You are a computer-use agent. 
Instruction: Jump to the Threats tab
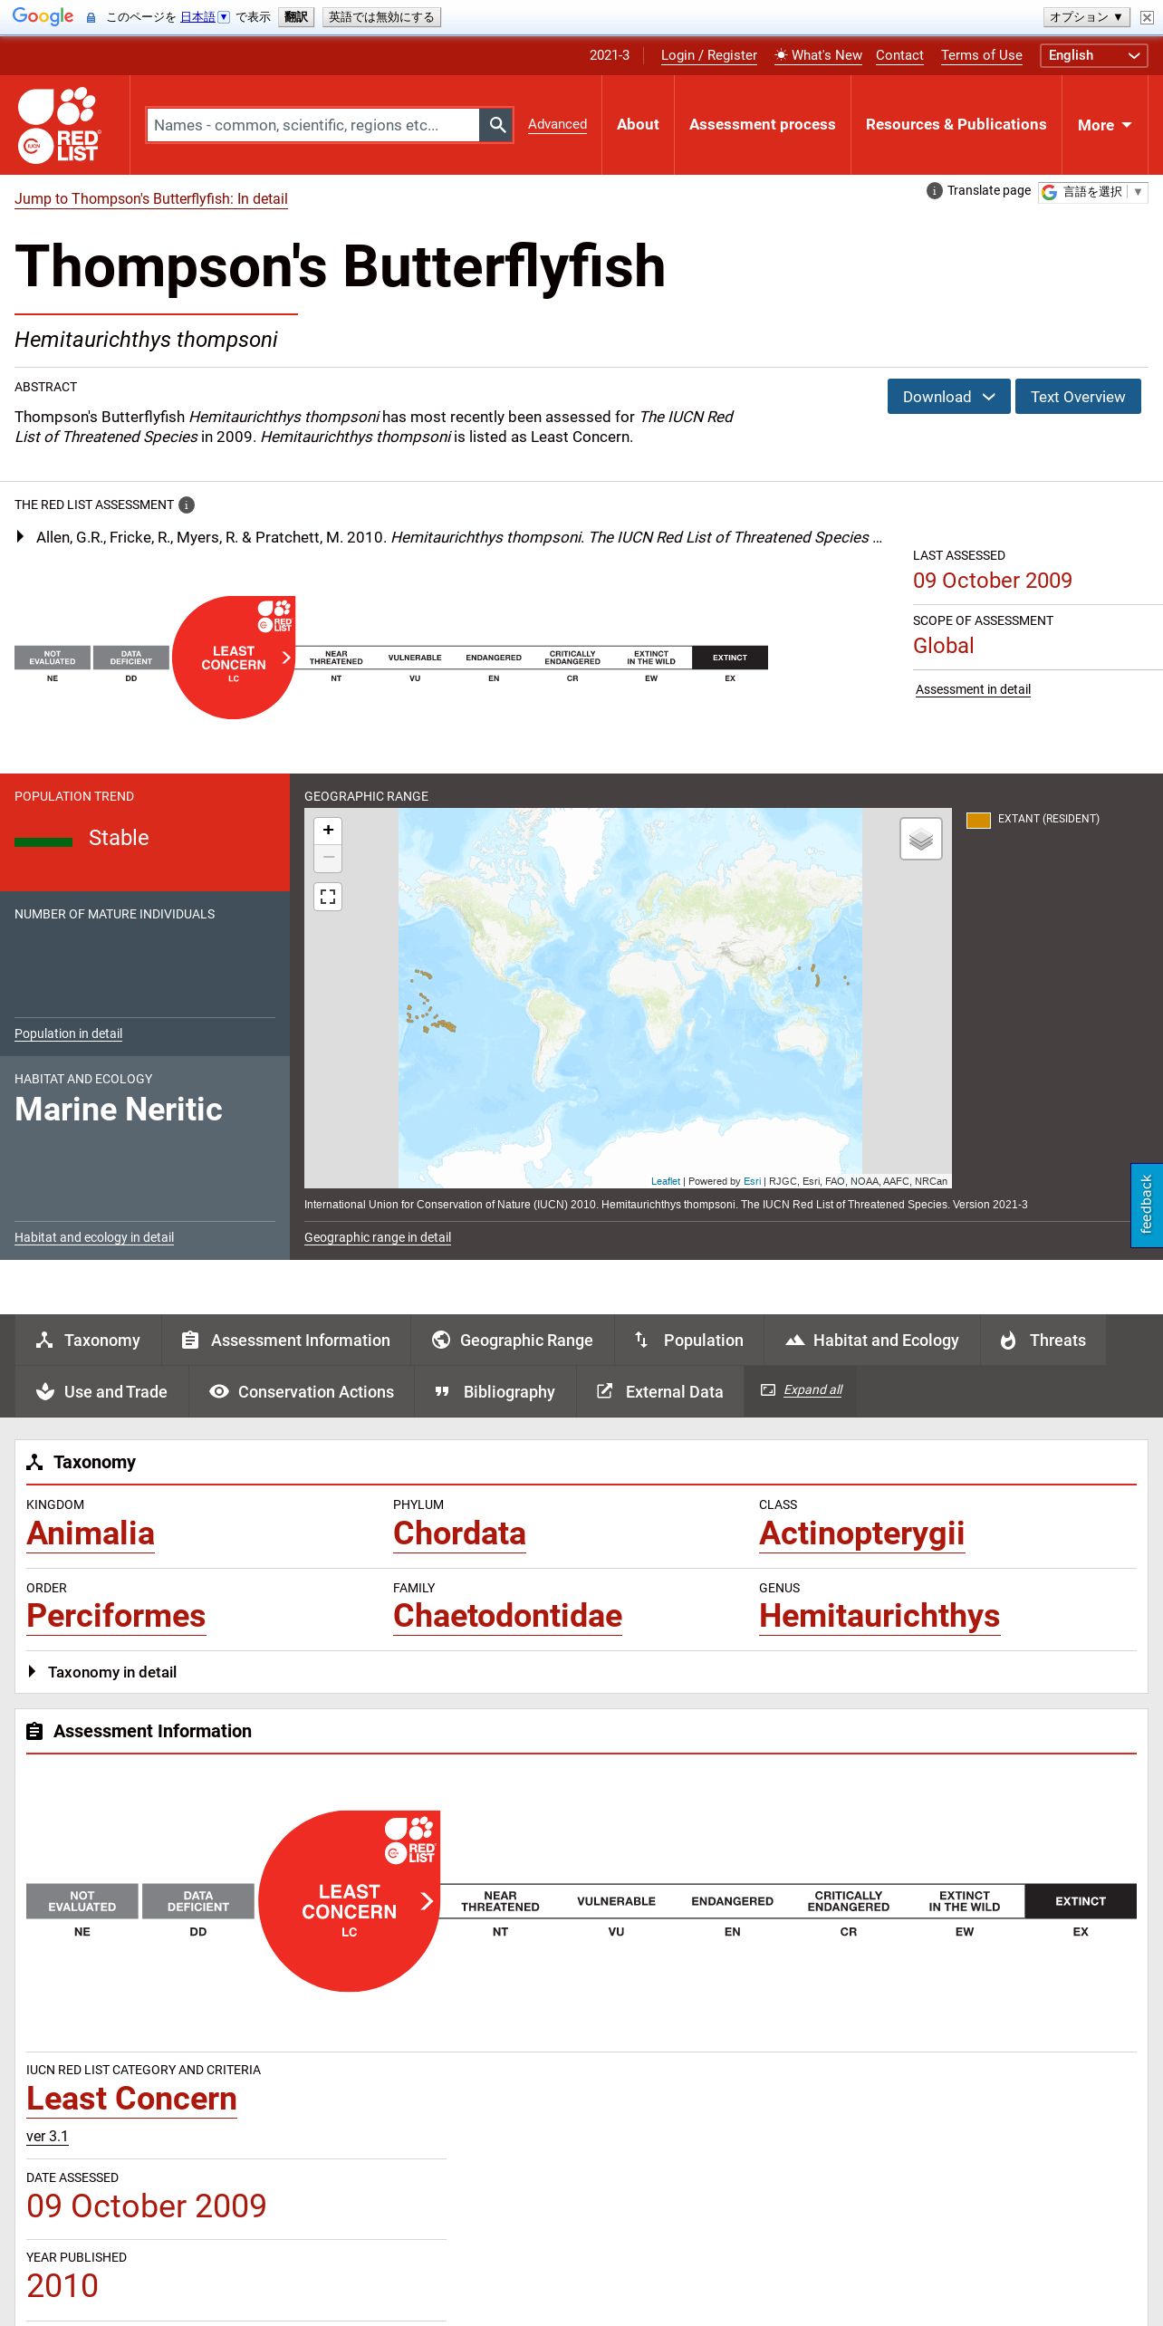[1043, 1341]
